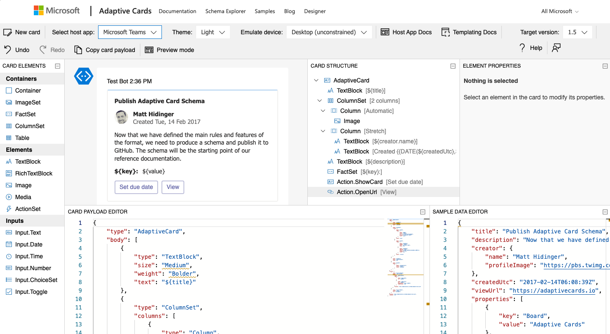The image size is (610, 334).
Task: Click the Adaptive Cards site title
Action: pyautogui.click(x=125, y=11)
